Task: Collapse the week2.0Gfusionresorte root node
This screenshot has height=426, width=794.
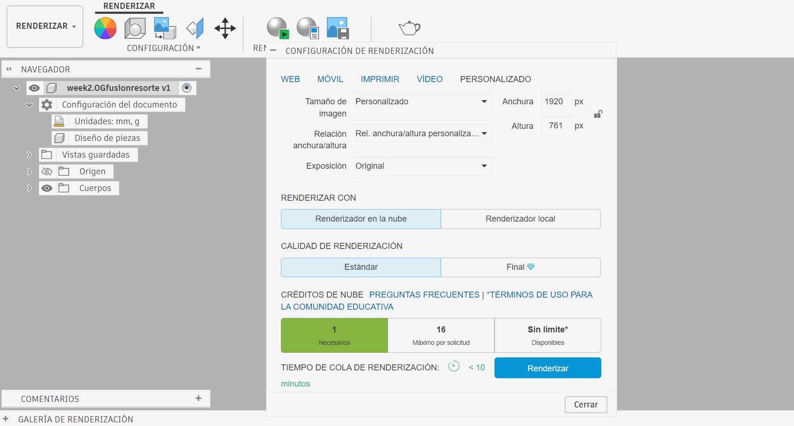Action: click(x=17, y=88)
